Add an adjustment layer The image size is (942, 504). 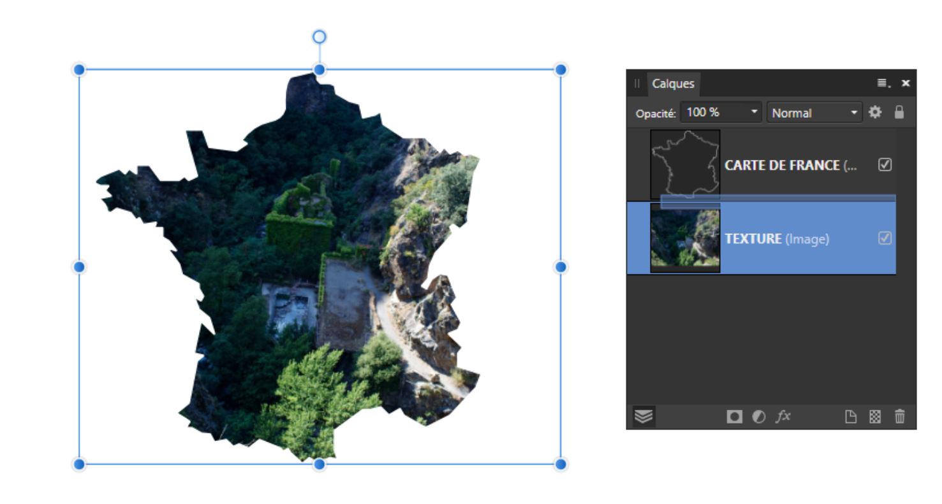[x=759, y=417]
